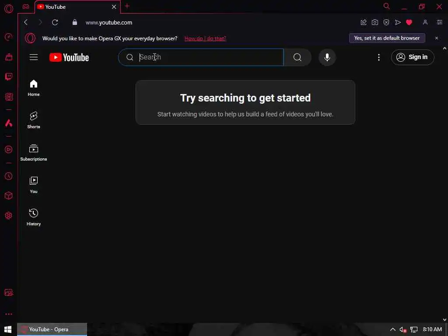Search with your voice microphone button
The image size is (448, 336).
pyautogui.click(x=327, y=57)
